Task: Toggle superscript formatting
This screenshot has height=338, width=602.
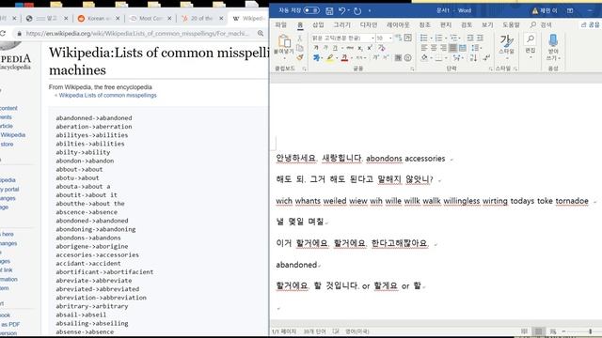Action: 370,48
